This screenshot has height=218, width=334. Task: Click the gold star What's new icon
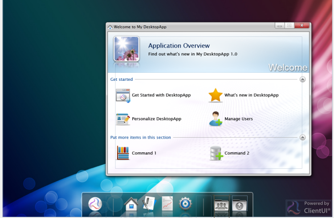pyautogui.click(x=216, y=95)
